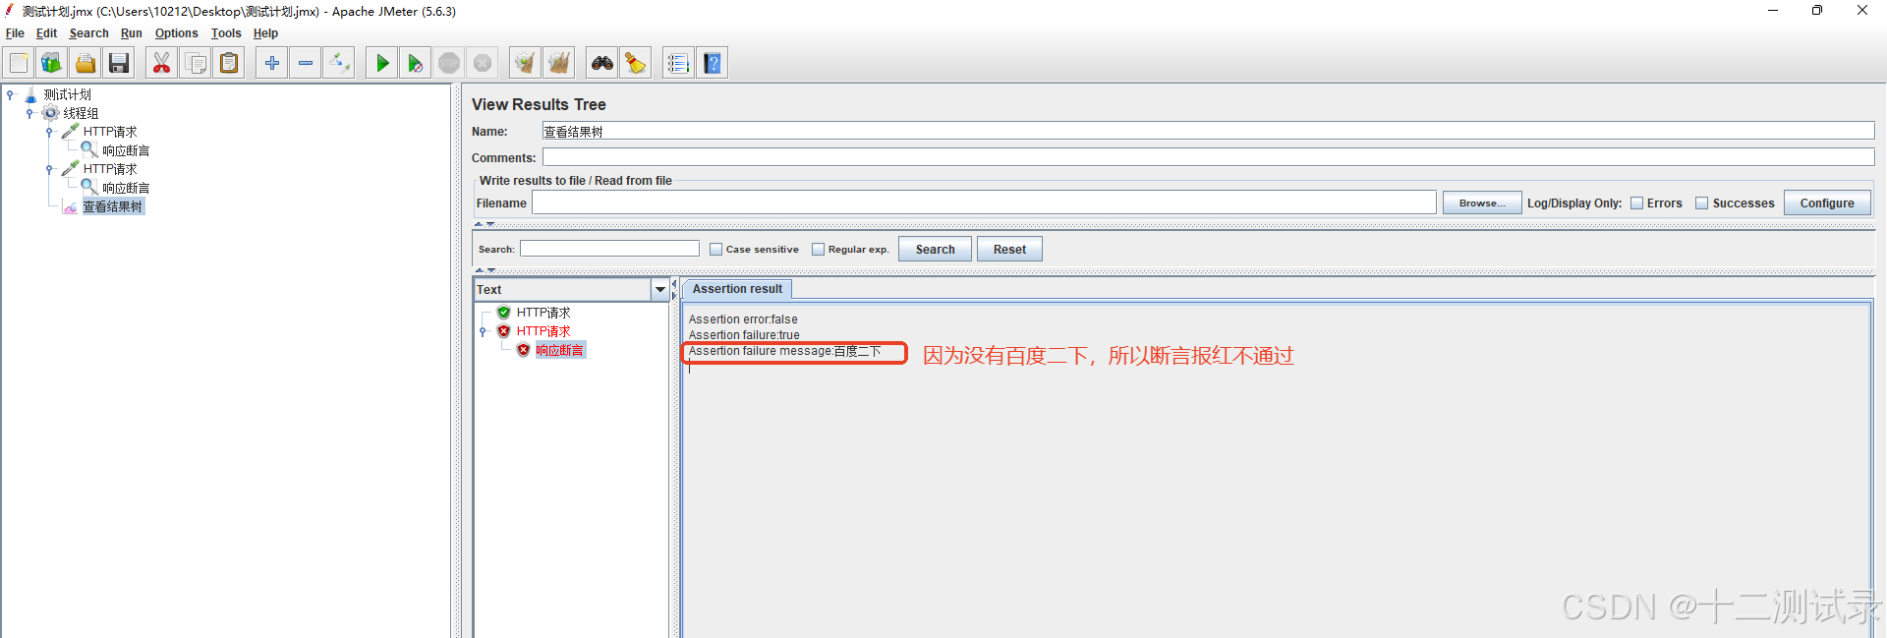Collapse the failed red HTTP请求 result
The width and height of the screenshot is (1887, 638).
(484, 331)
